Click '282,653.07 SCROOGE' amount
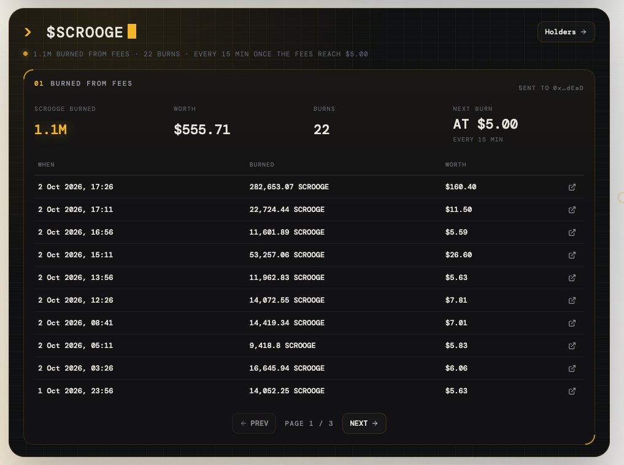624x465 pixels. (289, 187)
